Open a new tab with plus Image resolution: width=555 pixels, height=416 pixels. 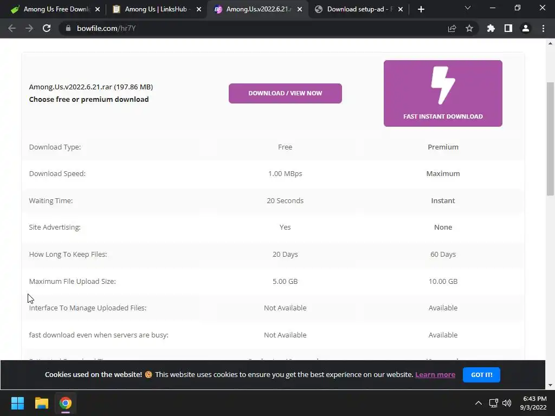tap(421, 9)
